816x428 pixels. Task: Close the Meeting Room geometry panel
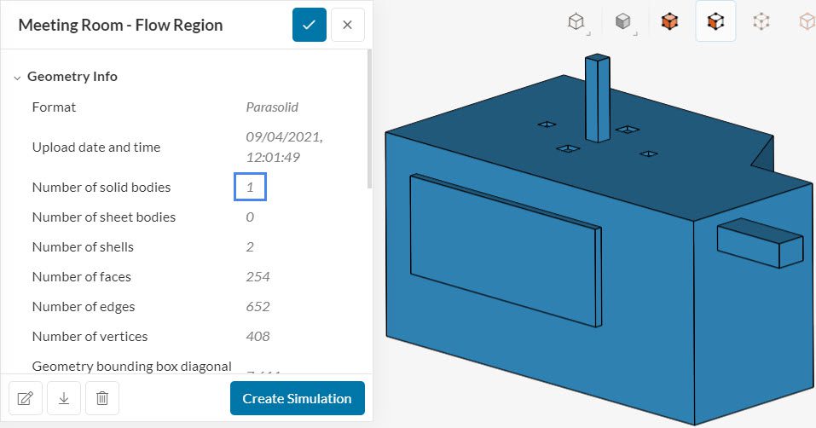point(347,25)
